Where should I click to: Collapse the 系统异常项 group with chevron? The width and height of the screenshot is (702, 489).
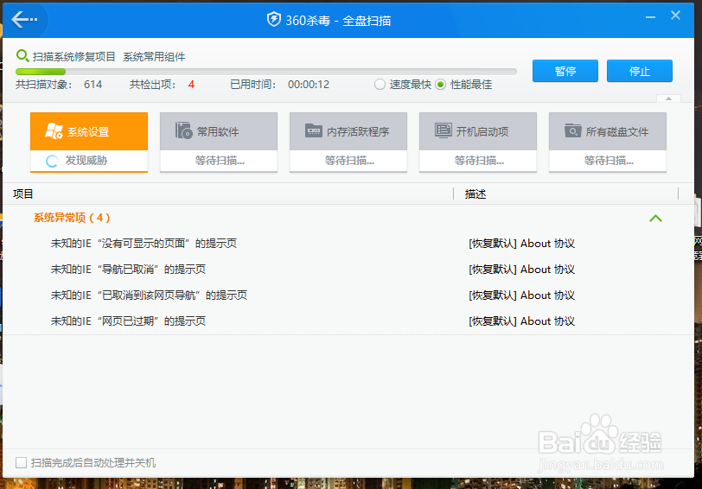655,219
